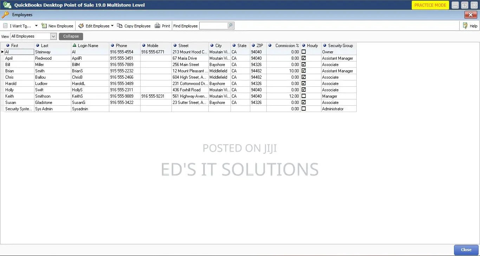Check Hourly for Keith Smithson
The height and width of the screenshot is (256, 480).
point(304,96)
